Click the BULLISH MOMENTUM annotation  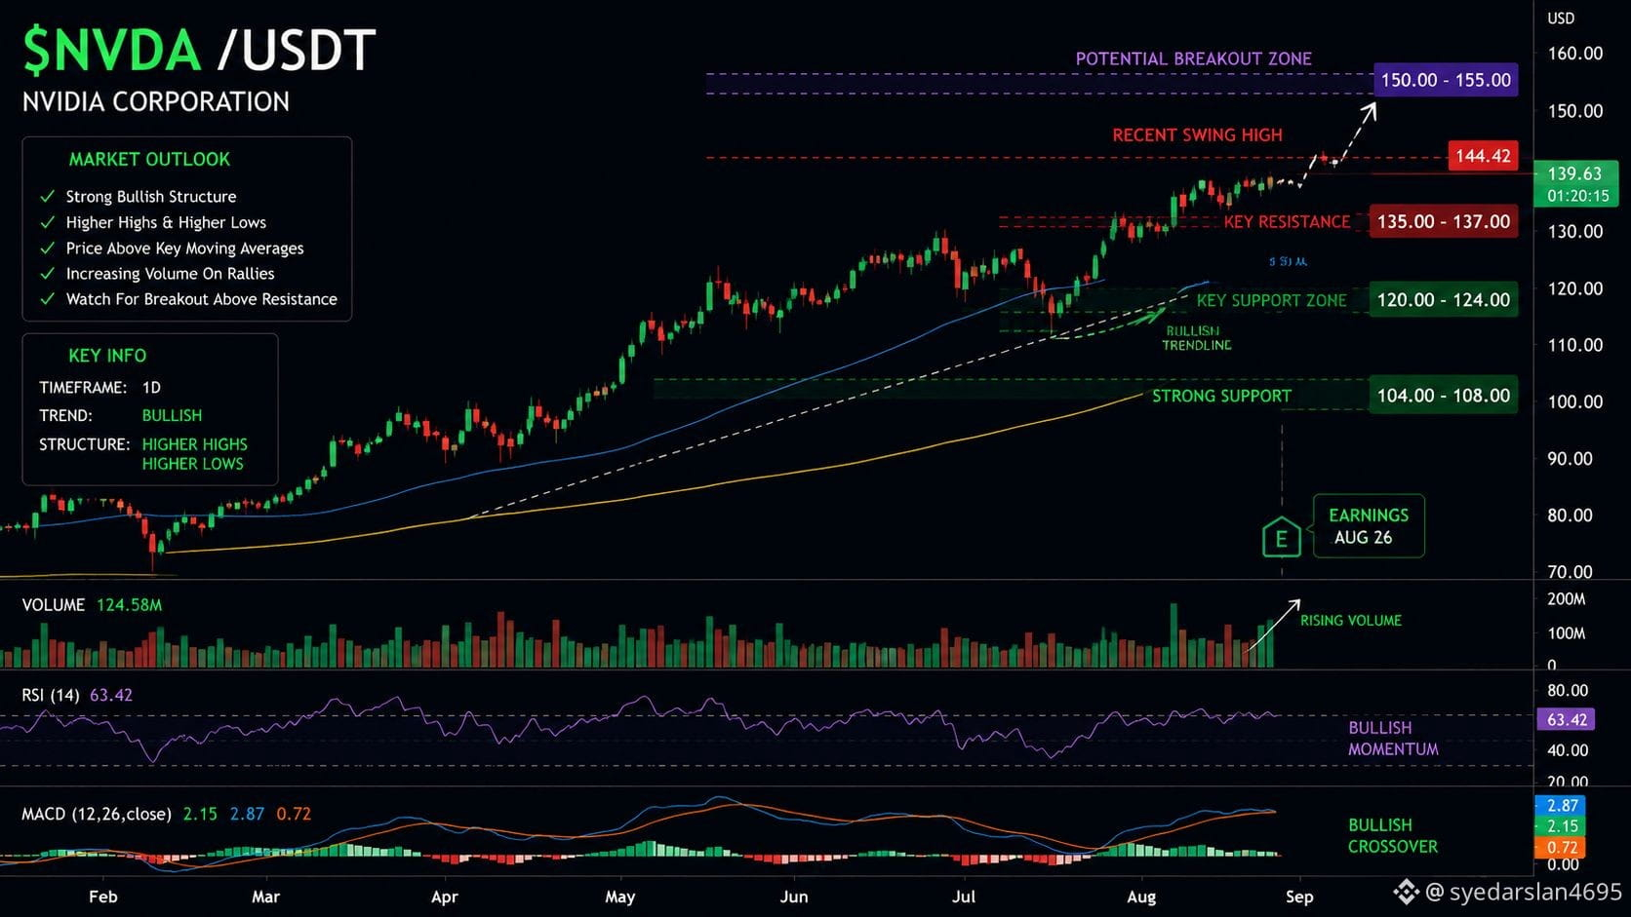1393,739
